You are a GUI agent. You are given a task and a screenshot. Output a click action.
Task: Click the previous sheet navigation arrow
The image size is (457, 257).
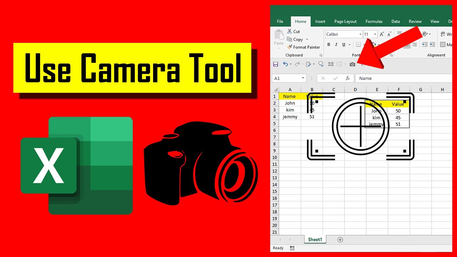tap(280, 240)
